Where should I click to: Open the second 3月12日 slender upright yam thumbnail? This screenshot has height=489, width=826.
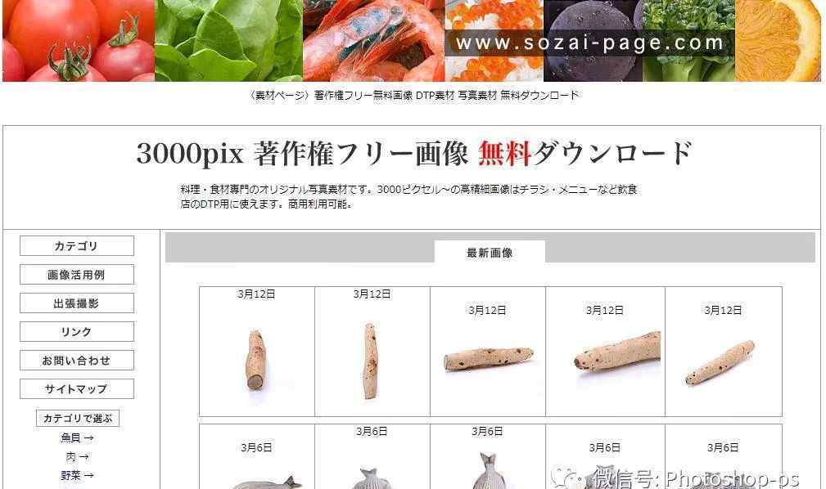point(370,361)
